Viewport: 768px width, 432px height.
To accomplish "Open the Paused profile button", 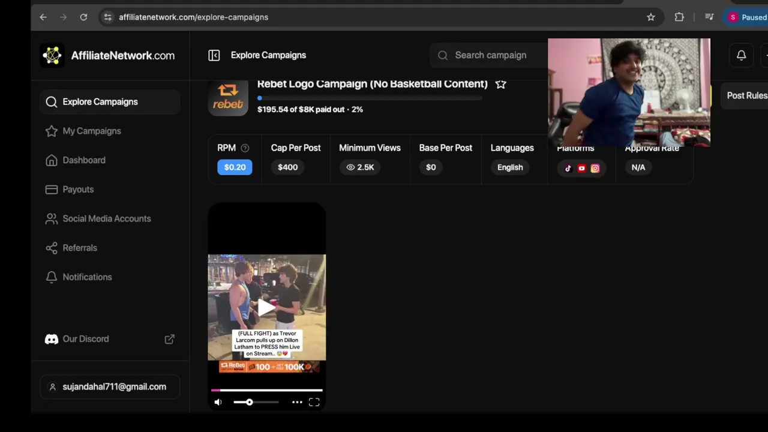I will coord(747,17).
